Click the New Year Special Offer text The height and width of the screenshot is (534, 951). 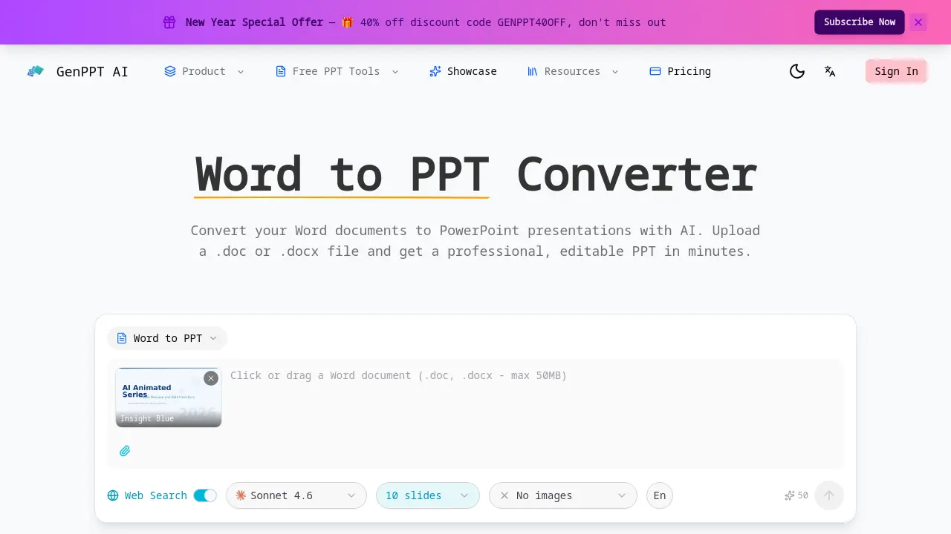(254, 22)
